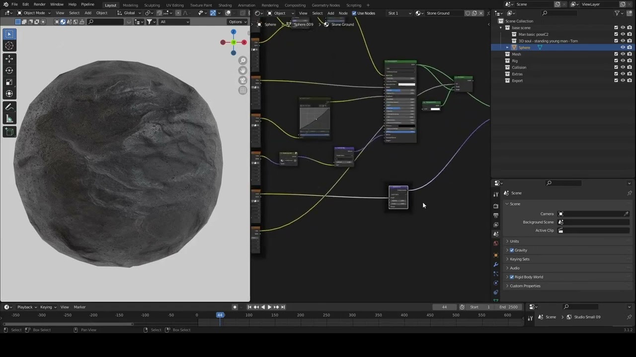Screen dimensions: 636x357
Task: Activate the Rotate tool
Action: point(9,70)
